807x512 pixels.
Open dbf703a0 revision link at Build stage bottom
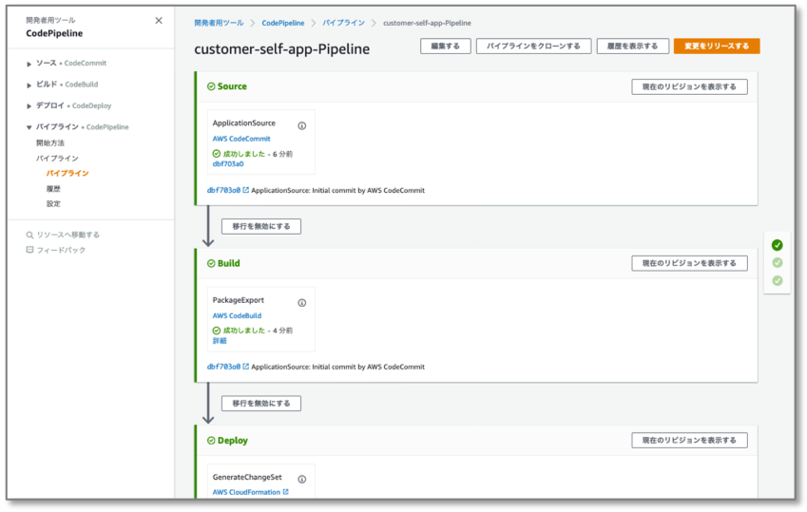point(223,367)
